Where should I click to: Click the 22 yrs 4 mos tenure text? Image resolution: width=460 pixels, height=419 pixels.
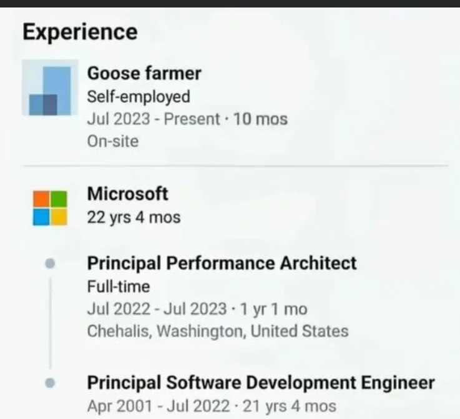[x=134, y=217]
